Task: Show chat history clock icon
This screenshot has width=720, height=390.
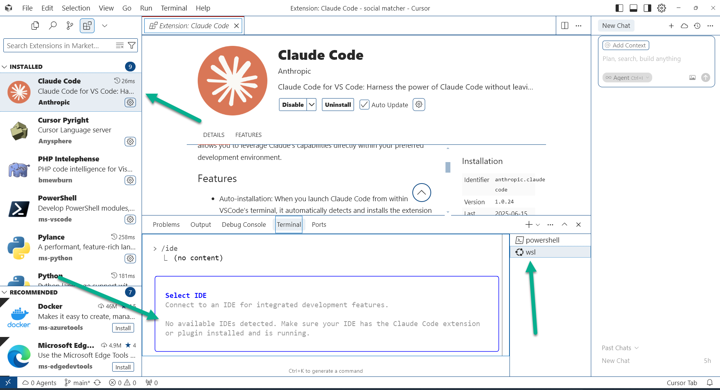Action: point(697,26)
